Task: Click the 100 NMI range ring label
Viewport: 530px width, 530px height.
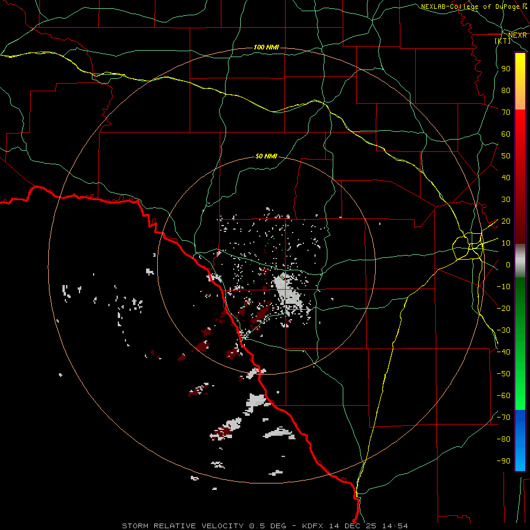Action: point(266,47)
